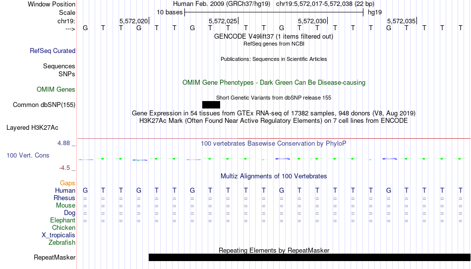Click the Common dbSNP(155) track label
The height and width of the screenshot is (269, 471).
click(44, 105)
